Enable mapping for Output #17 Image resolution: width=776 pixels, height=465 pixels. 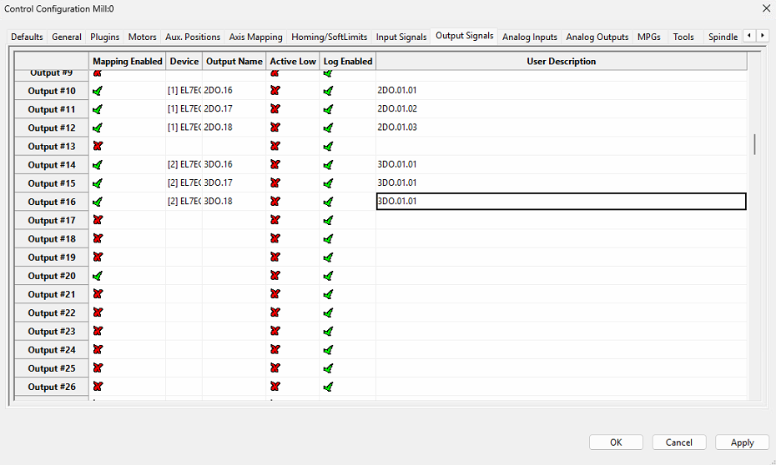[98, 220]
